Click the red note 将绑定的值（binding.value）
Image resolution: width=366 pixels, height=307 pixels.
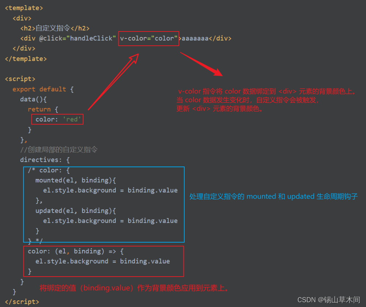pyautogui.click(x=134, y=288)
